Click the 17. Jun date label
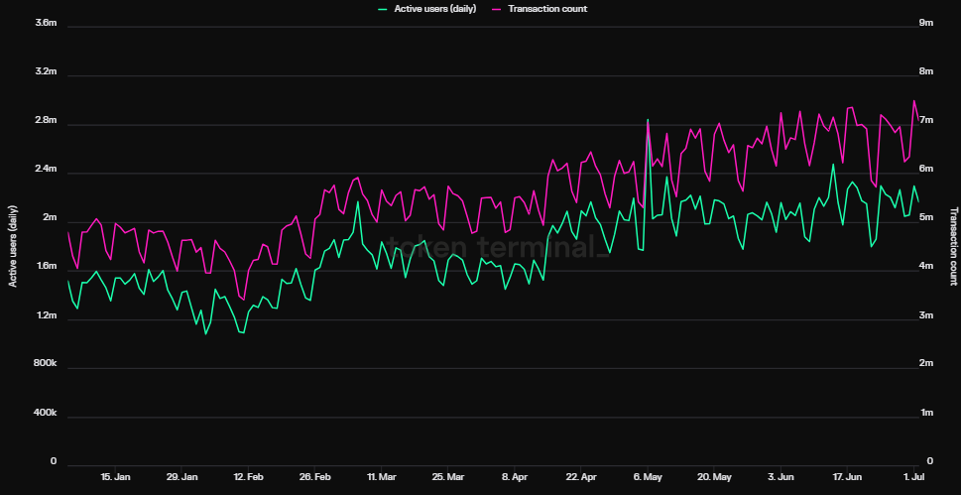This screenshot has height=495, width=961. tap(847, 476)
